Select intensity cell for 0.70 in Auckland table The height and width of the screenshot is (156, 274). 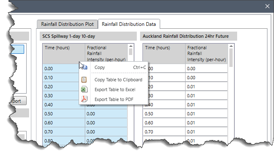pyautogui.click(x=206, y=132)
